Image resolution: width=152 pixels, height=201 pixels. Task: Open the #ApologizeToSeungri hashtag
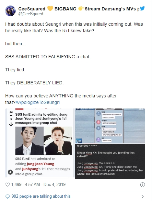(x=38, y=102)
